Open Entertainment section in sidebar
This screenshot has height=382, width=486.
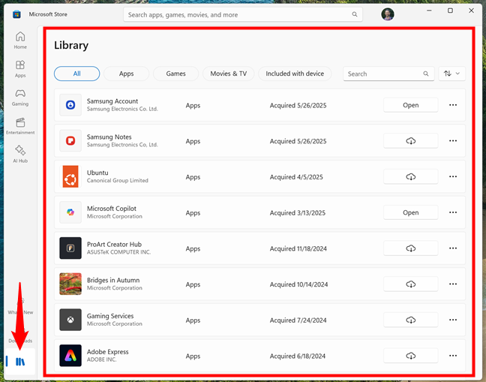tap(20, 126)
